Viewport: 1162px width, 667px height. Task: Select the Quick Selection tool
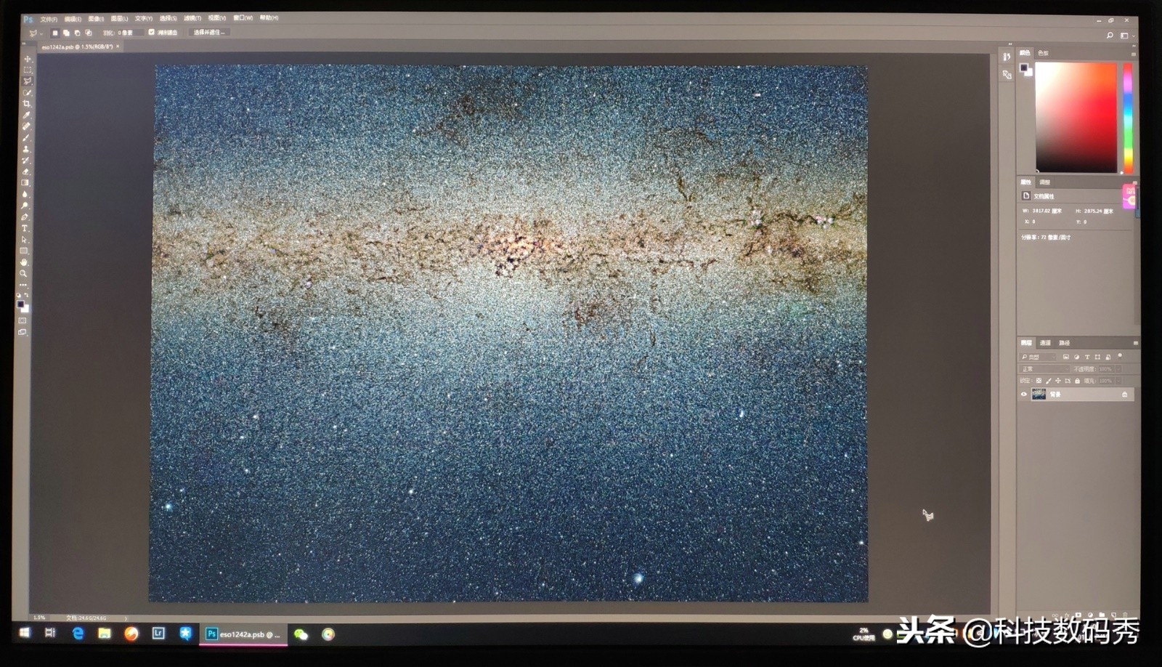(x=28, y=92)
